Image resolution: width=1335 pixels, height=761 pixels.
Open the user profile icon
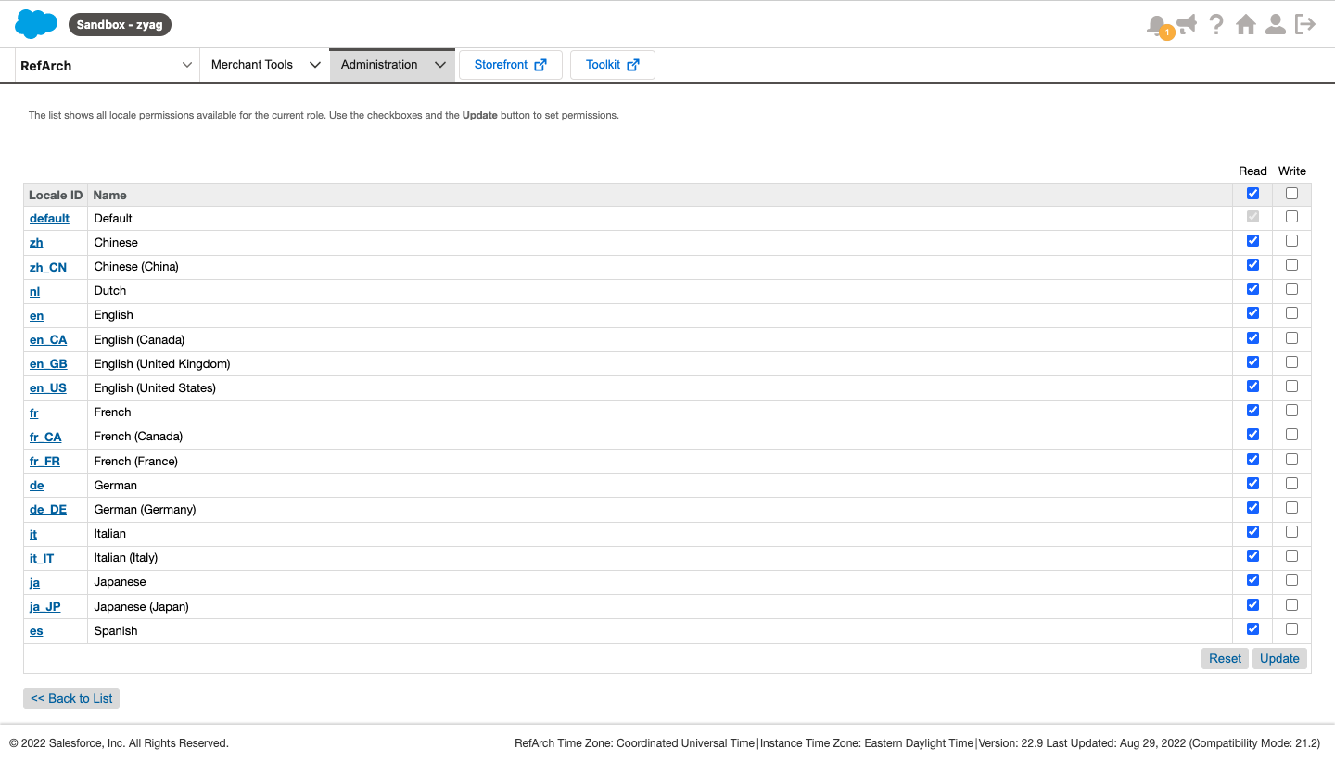coord(1276,25)
